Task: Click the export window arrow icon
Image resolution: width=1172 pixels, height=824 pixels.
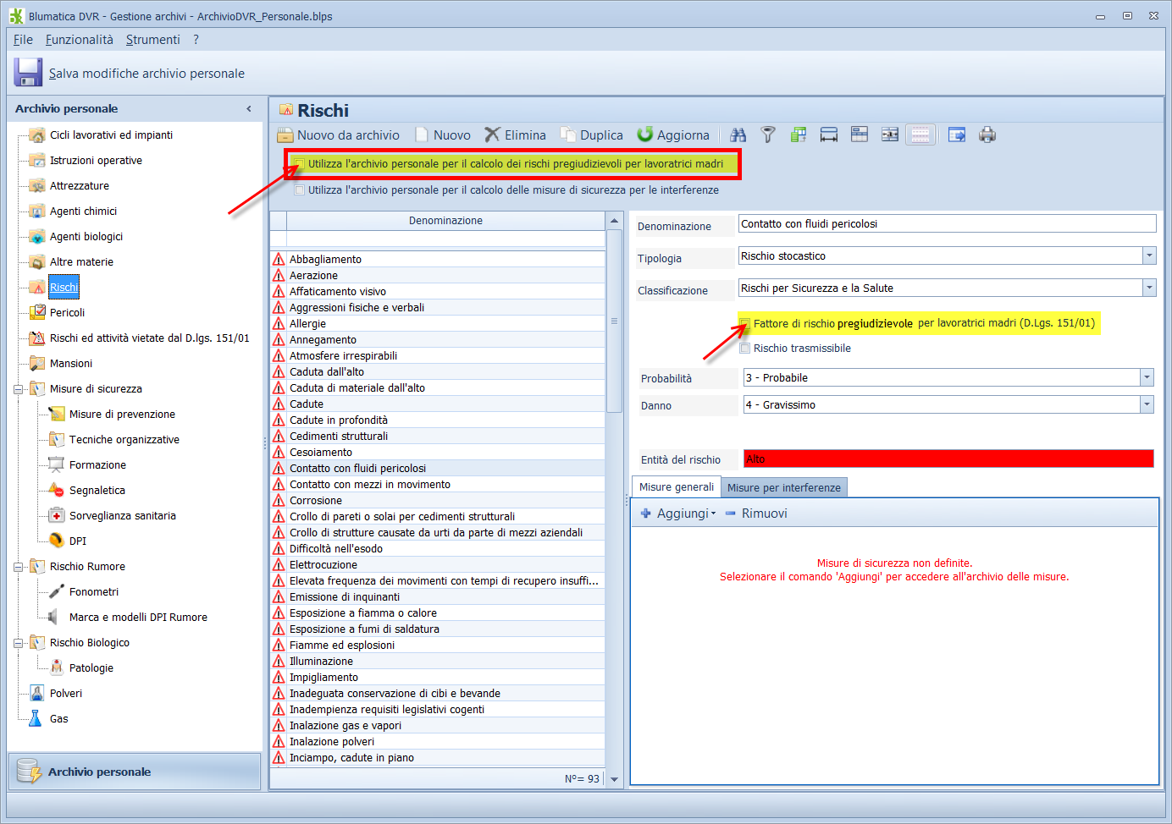Action: (957, 135)
